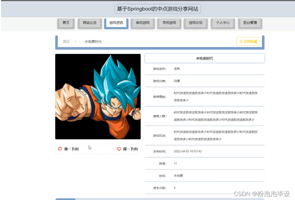295x200 pixels.
Task: Click the 姓名 field label
Action: pos(163,176)
